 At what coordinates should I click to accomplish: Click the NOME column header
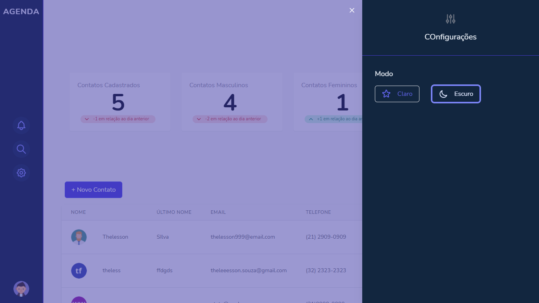point(79,212)
